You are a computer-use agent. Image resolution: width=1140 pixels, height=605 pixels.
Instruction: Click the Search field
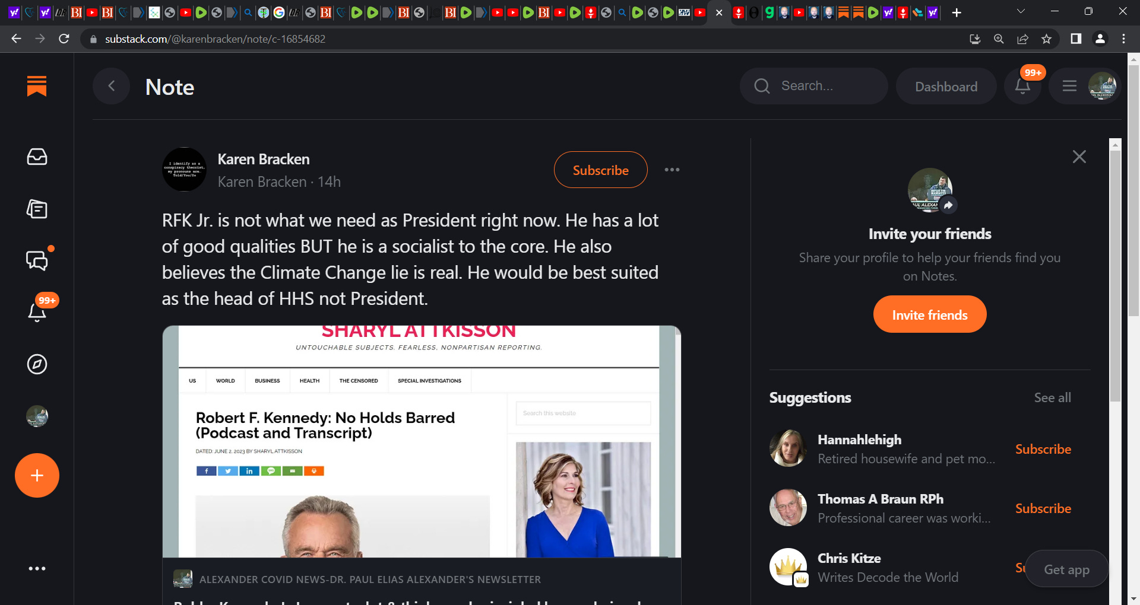813,86
